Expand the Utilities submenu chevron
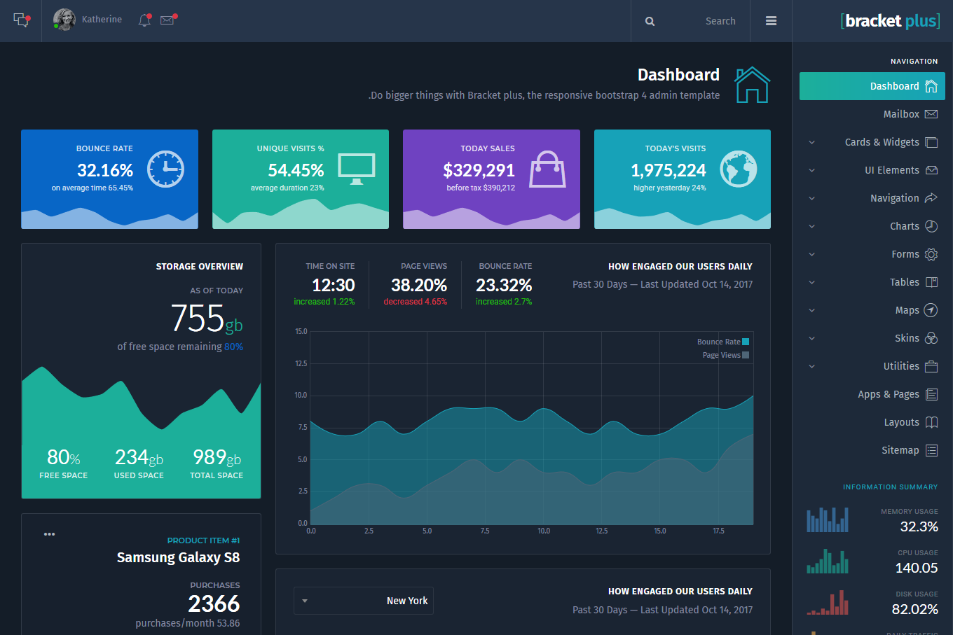 coord(812,366)
